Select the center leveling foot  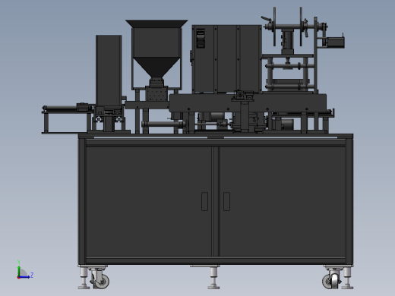[x=213, y=277]
